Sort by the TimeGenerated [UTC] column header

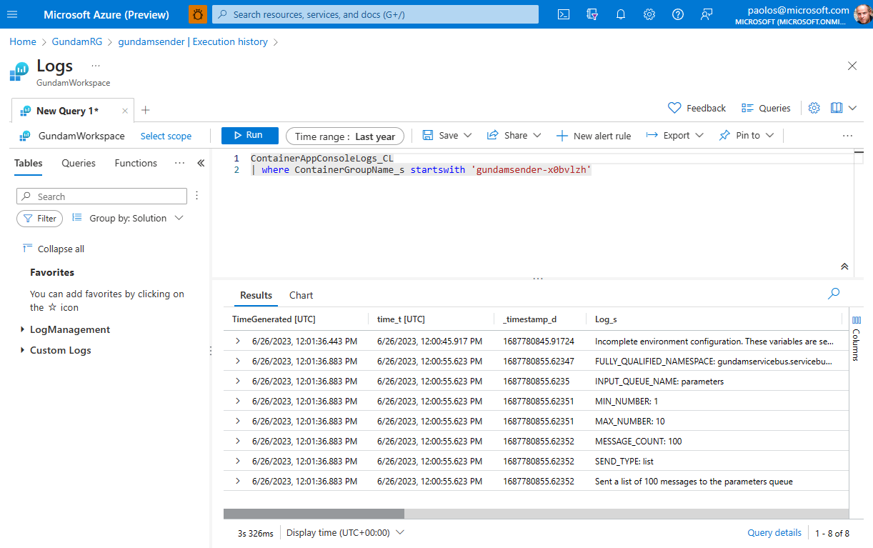(274, 319)
